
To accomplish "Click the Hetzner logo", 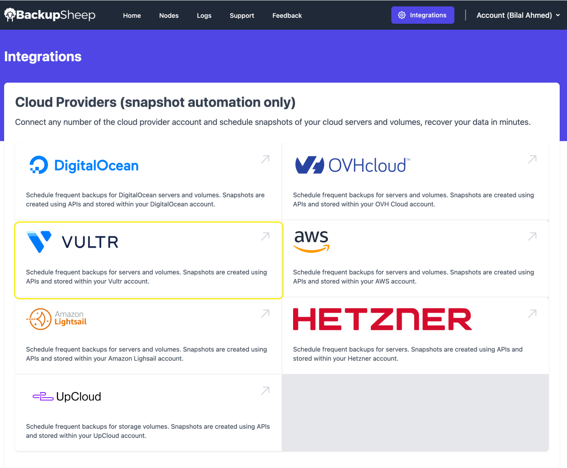I will click(x=382, y=319).
